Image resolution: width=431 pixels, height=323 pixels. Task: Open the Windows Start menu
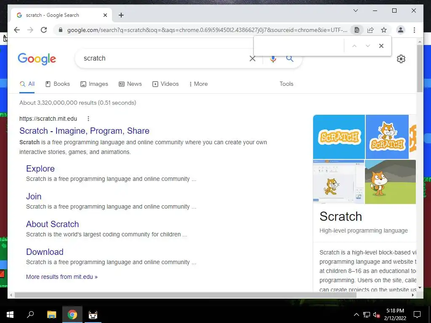pos(10,315)
